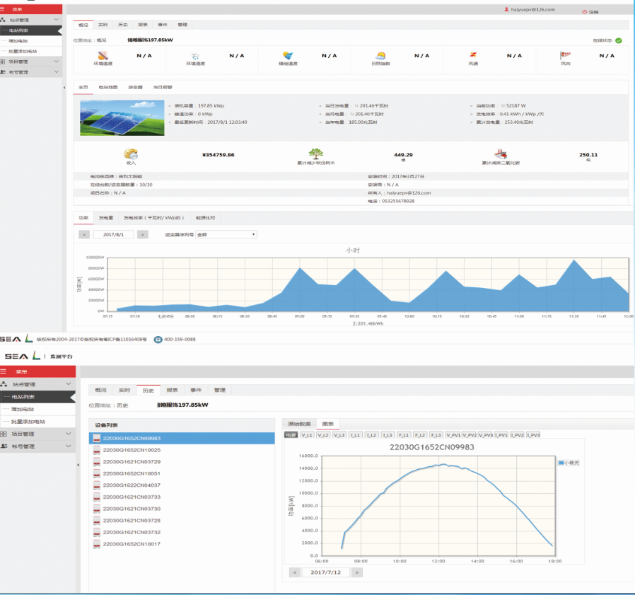Toggle the V_L1 data series button

click(x=307, y=435)
